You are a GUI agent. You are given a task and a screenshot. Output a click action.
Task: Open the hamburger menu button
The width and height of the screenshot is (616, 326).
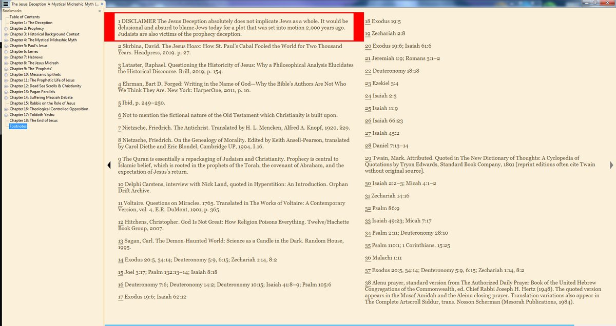pyautogui.click(x=5, y=4)
